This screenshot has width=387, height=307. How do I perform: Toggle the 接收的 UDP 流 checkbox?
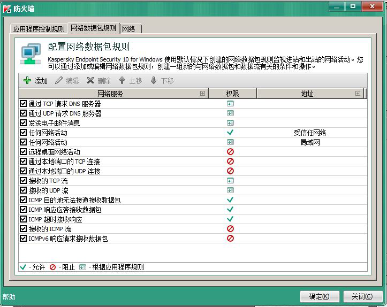pos(23,190)
